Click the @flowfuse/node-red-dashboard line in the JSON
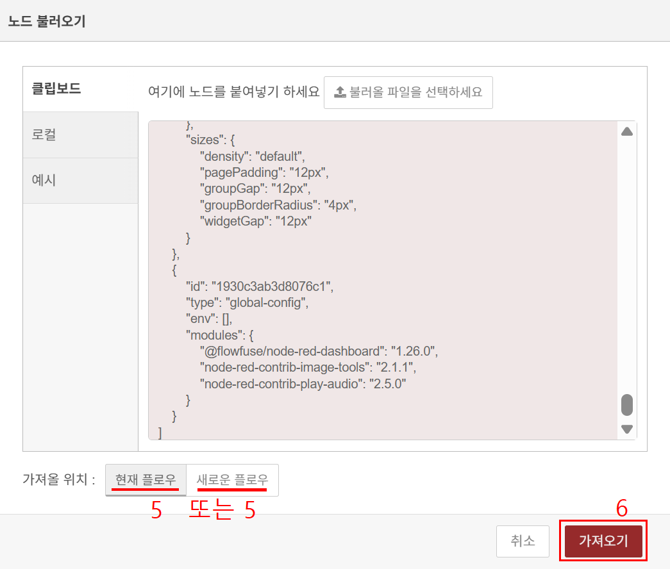 click(318, 351)
